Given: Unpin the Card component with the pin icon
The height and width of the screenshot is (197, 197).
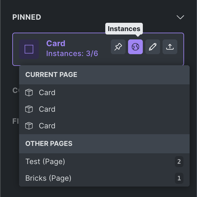Looking at the screenshot, I should tap(118, 47).
